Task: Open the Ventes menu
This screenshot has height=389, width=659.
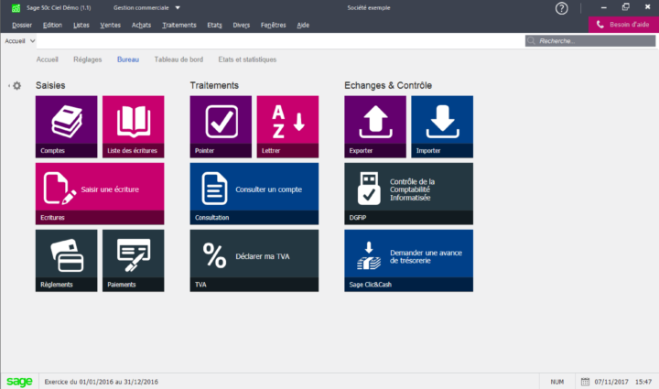Action: coord(110,26)
